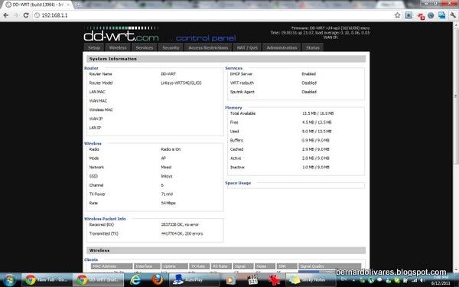Click the Sputnik Agent label
The image size is (459, 287).
(242, 92)
